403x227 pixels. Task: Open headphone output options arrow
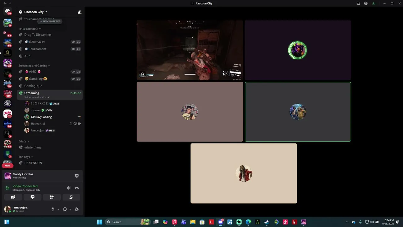tap(70, 209)
